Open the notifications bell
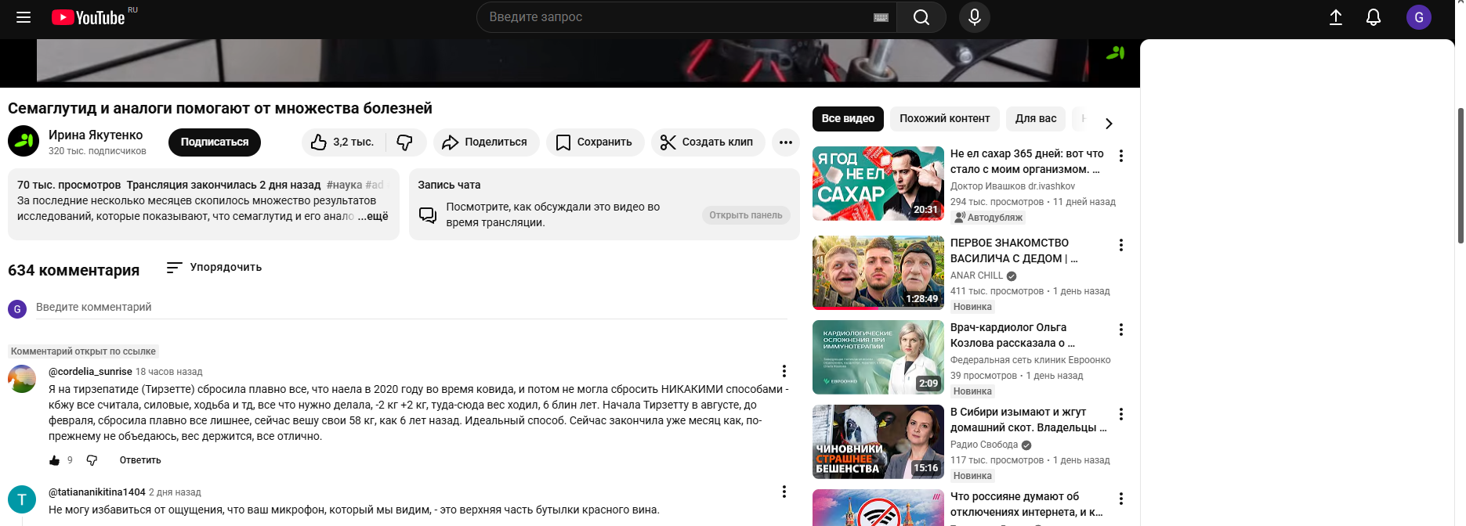This screenshot has width=1466, height=526. 1374,17
